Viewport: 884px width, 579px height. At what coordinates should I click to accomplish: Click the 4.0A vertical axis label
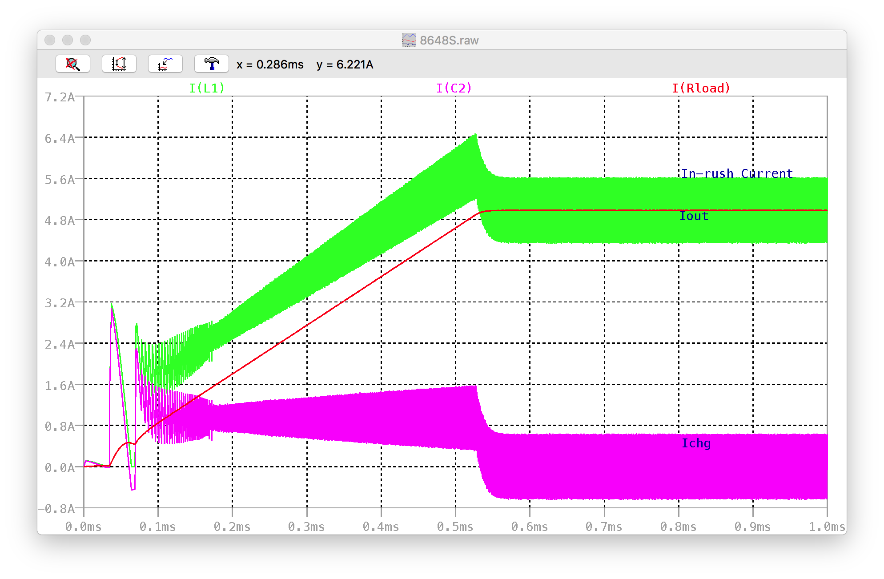pyautogui.click(x=60, y=262)
